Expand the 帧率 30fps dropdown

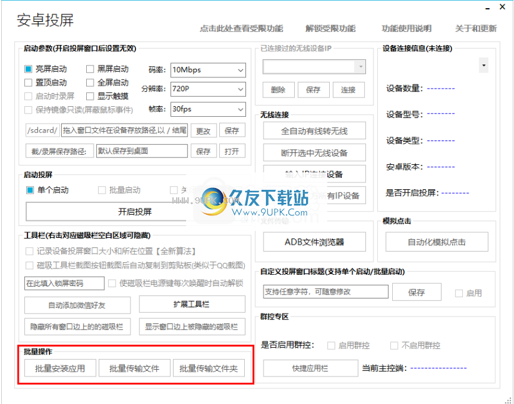pyautogui.click(x=208, y=109)
